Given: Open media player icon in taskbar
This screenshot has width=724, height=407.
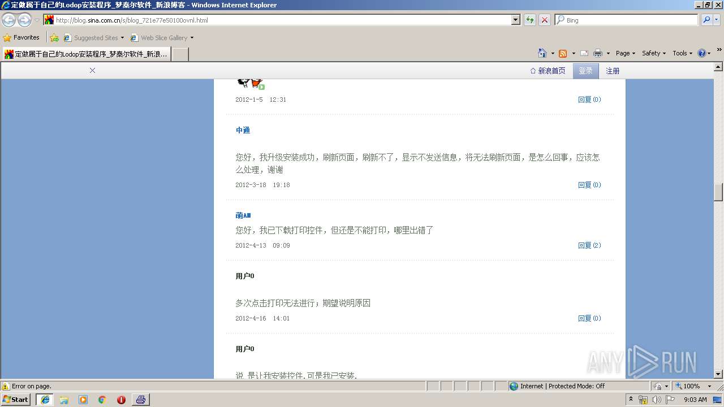Looking at the screenshot, I should [x=83, y=400].
